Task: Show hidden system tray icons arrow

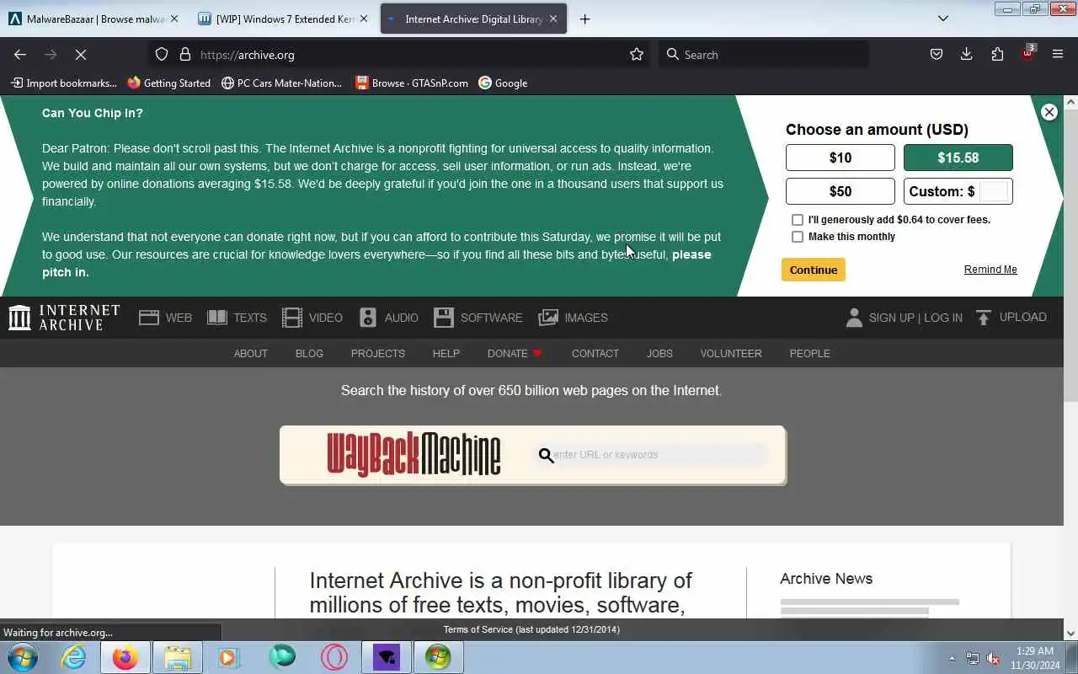Action: click(952, 658)
